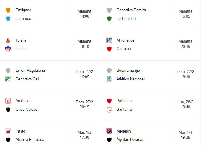The width and height of the screenshot is (201, 148).
Task: Click the red Cortuluá shield icon
Action: click(x=109, y=49)
